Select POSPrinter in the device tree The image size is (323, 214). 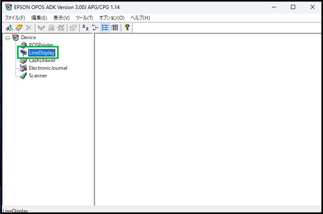pos(41,45)
